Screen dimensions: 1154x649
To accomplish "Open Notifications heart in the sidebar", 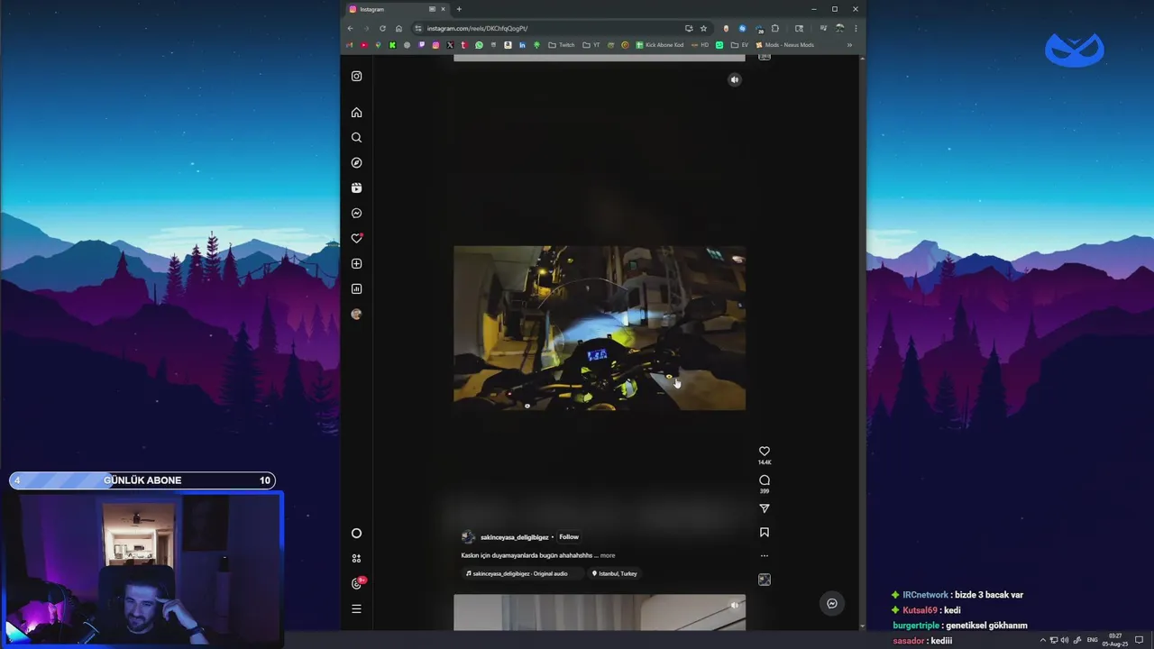I will [356, 239].
